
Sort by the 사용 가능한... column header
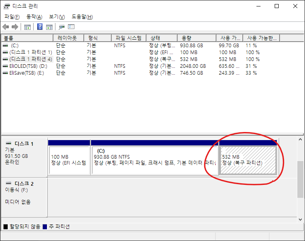(x=262, y=38)
